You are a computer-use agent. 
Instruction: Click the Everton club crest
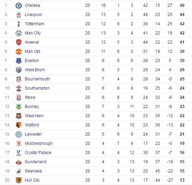tap(19, 61)
